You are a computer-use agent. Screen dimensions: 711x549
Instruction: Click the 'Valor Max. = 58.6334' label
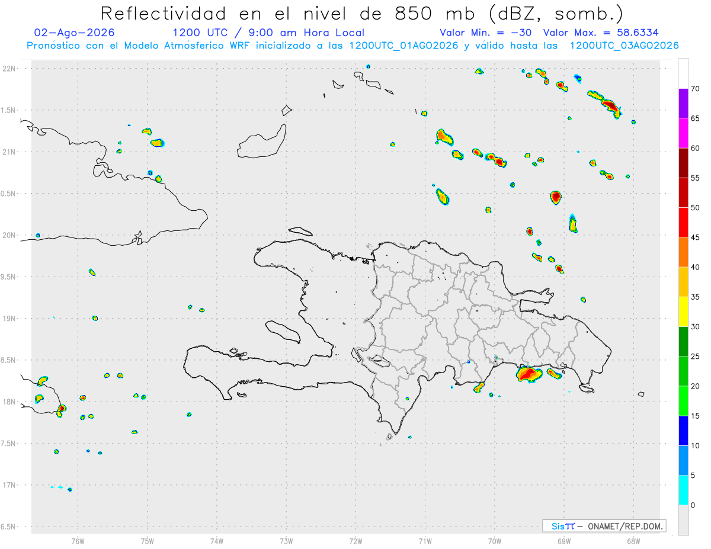601,33
